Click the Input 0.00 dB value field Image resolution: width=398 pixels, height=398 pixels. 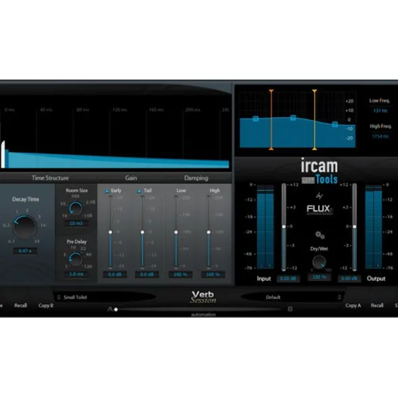[x=288, y=278]
